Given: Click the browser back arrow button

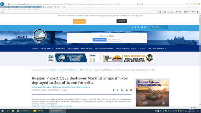Looking at the screenshot, I should [2, 4].
